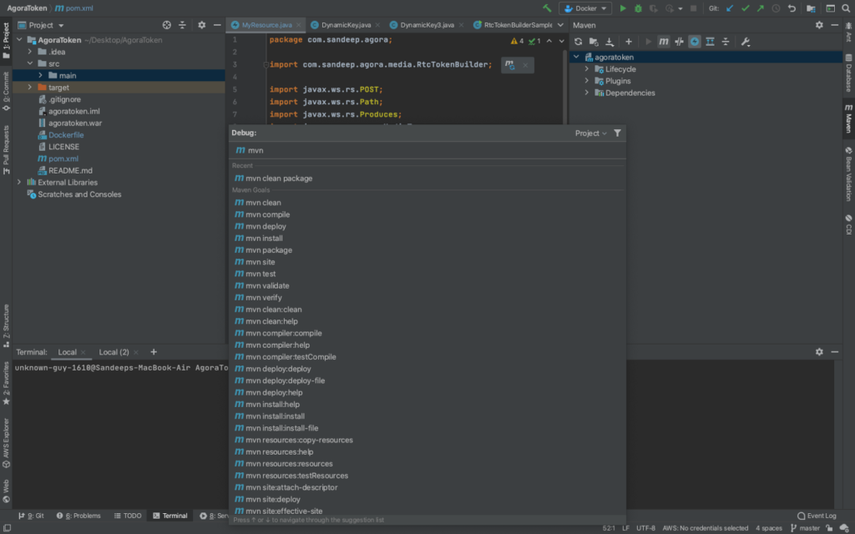Viewport: 855px width, 534px height.
Task: Collapse the agoratoken Maven project node
Action: point(576,58)
